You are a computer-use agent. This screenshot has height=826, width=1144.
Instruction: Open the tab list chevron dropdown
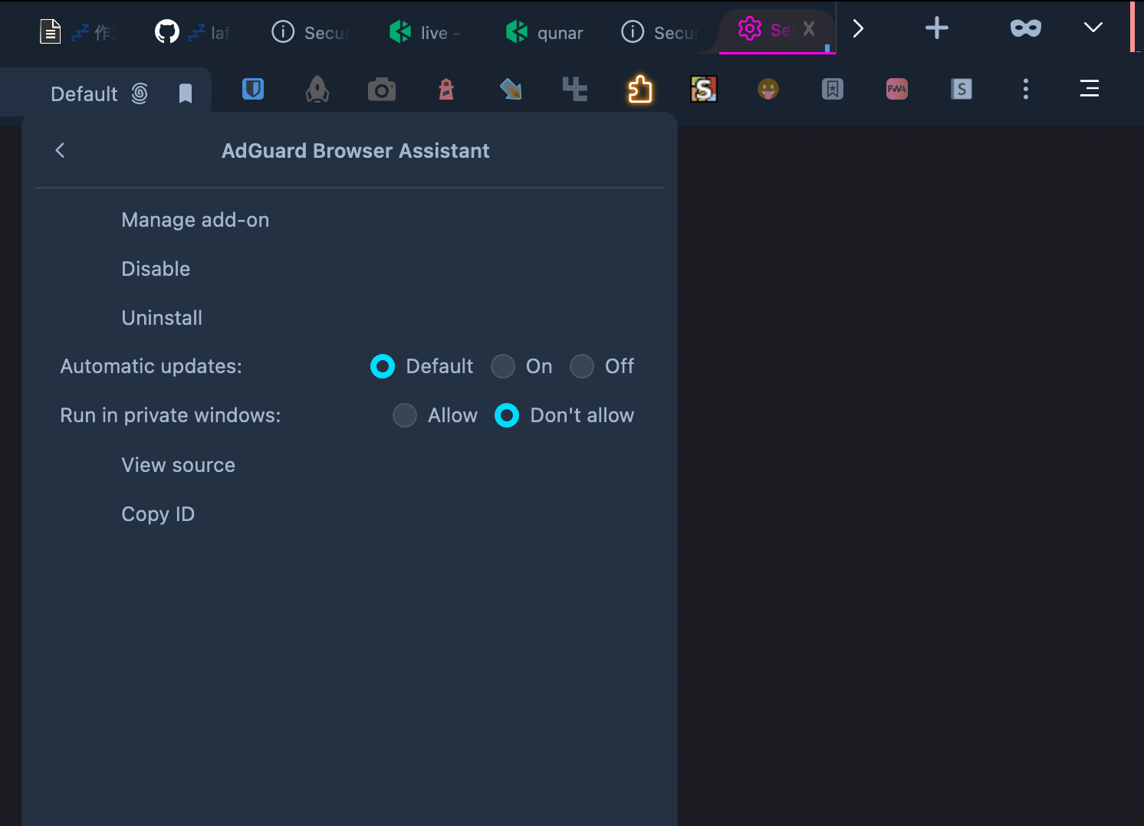click(x=1092, y=28)
